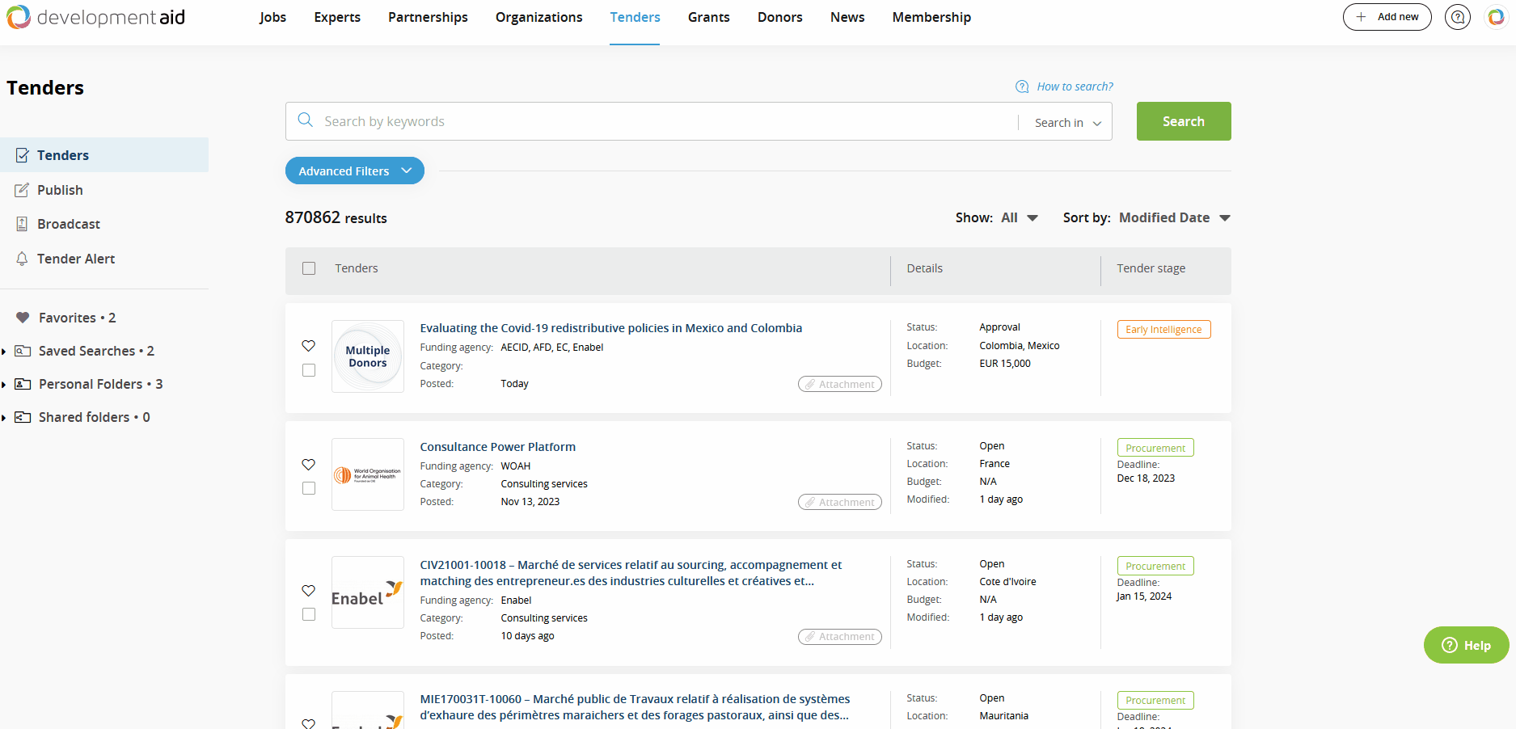The image size is (1516, 729).
Task: Click the Publish pencil icon in sidebar
Action: pos(22,190)
